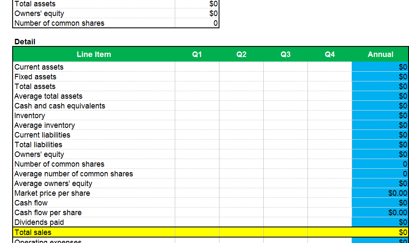409x243 pixels.
Task: Click the Q3 column header
Action: (x=285, y=54)
